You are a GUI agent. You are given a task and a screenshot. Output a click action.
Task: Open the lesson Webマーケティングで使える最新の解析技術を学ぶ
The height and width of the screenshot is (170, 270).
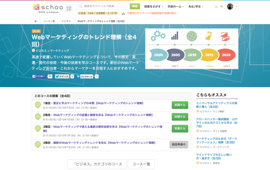click(103, 129)
